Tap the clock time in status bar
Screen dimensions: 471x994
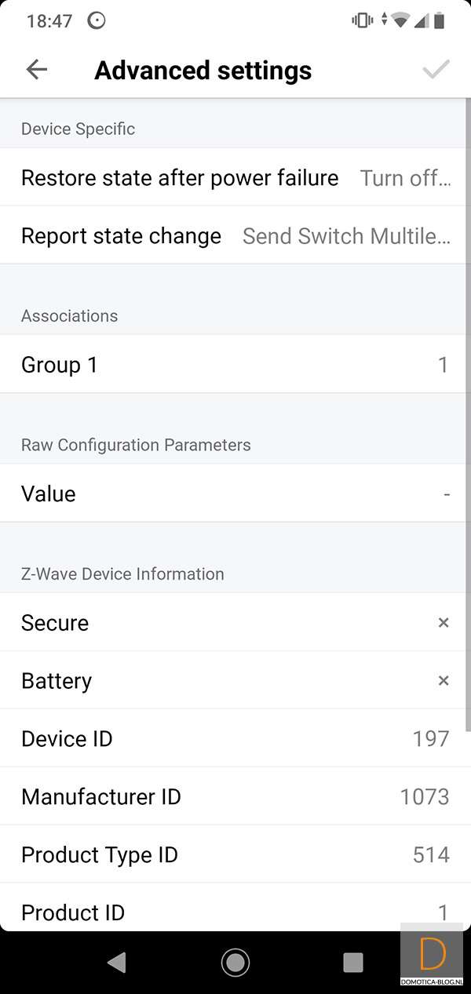pos(49,21)
